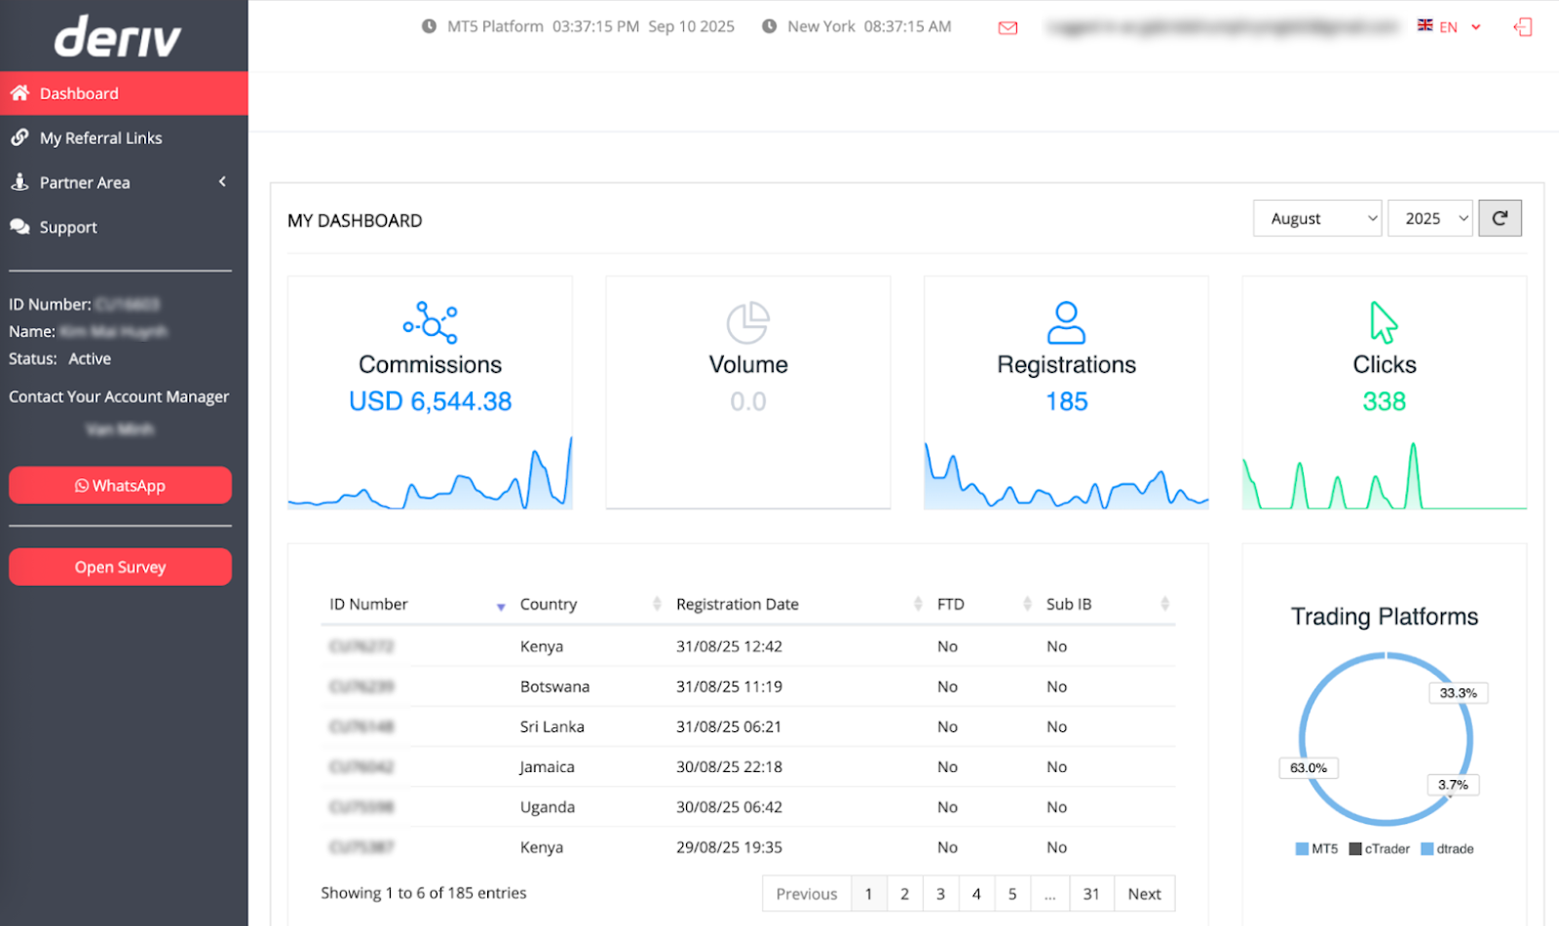Open the Dashboard menu item

124,93
